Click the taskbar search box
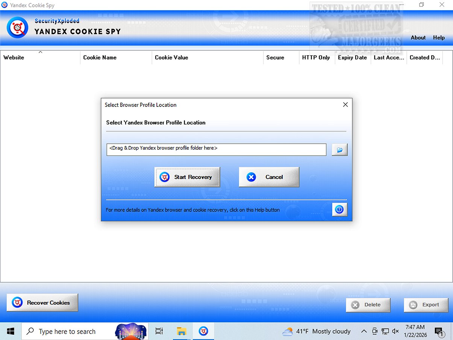The image size is (453, 340). (86, 331)
